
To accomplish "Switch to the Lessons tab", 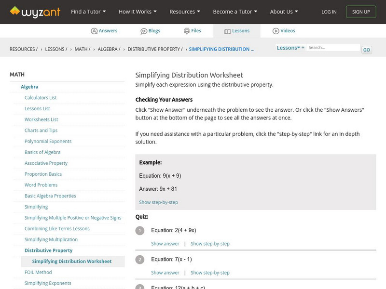I will (x=237, y=31).
